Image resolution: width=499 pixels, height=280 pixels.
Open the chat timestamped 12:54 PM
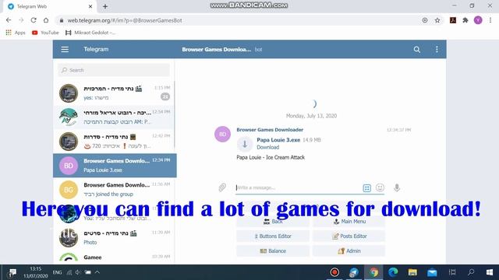114,117
